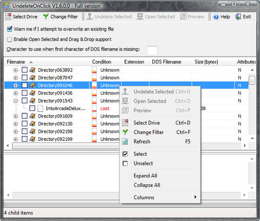Click the file list vertical scrollbar thumb
The image size is (260, 221).
tap(252, 80)
